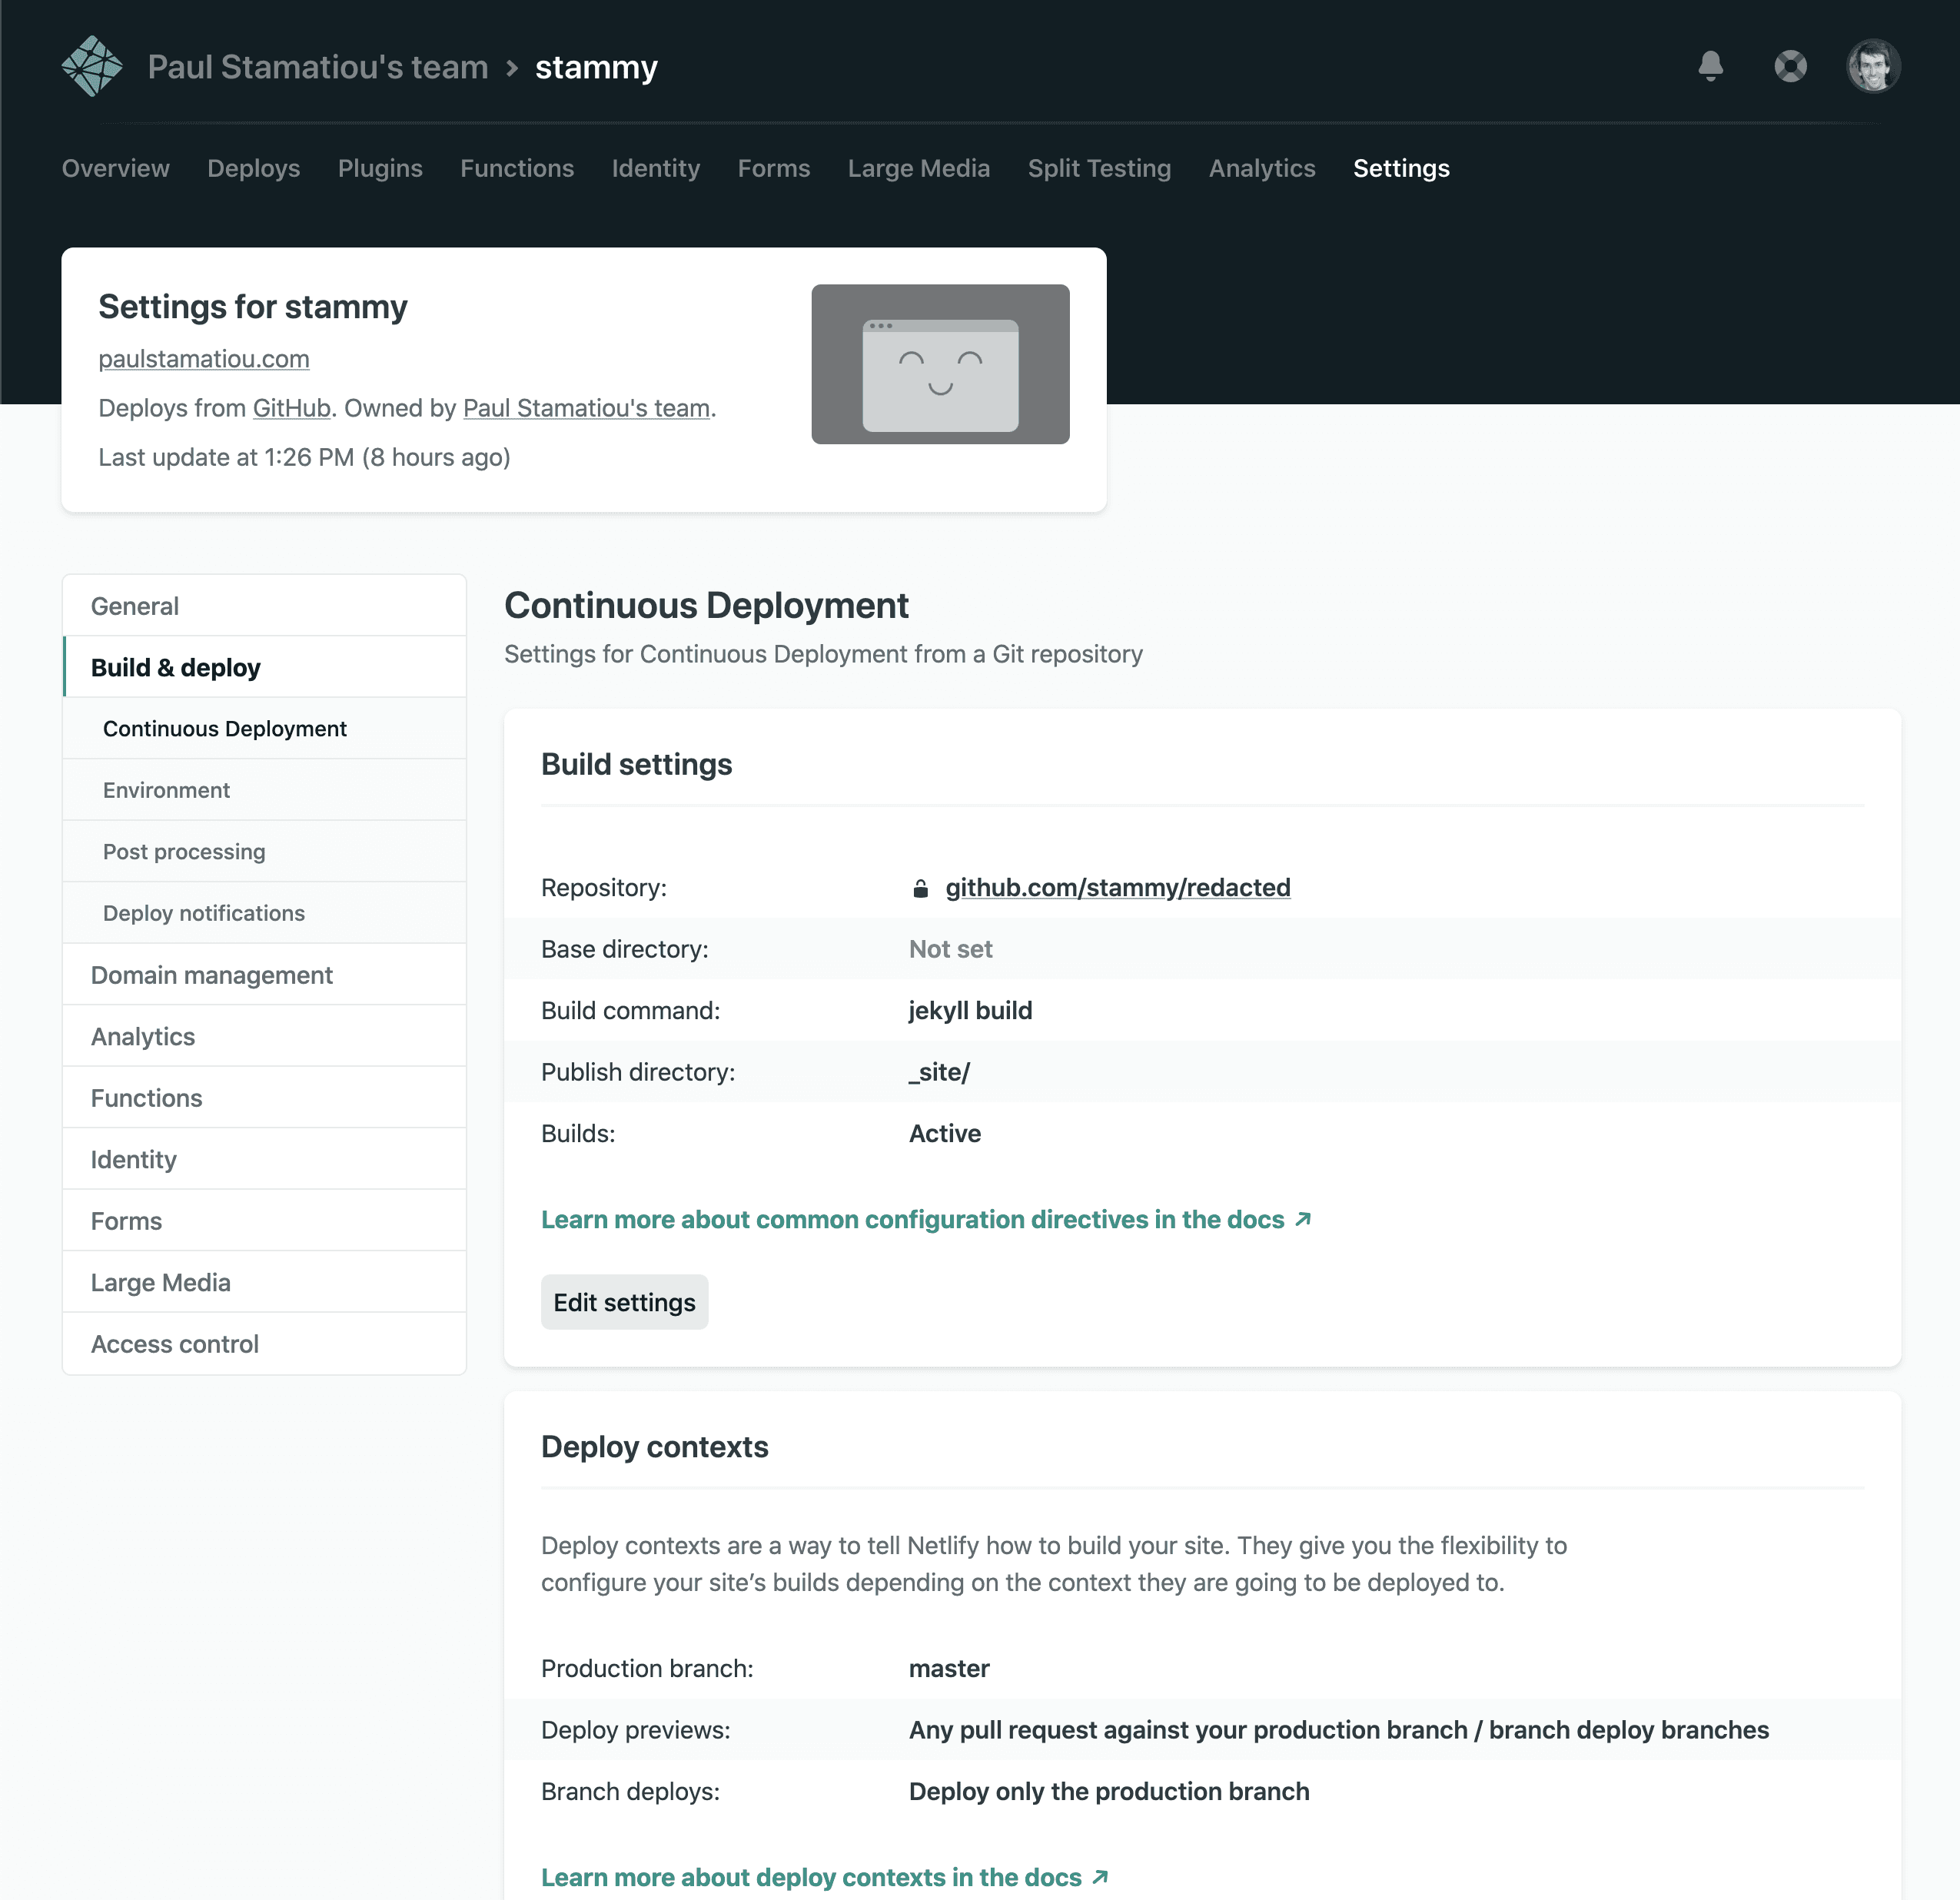This screenshot has width=1960, height=1900.
Task: Open the user avatar menu
Action: pyautogui.click(x=1873, y=66)
